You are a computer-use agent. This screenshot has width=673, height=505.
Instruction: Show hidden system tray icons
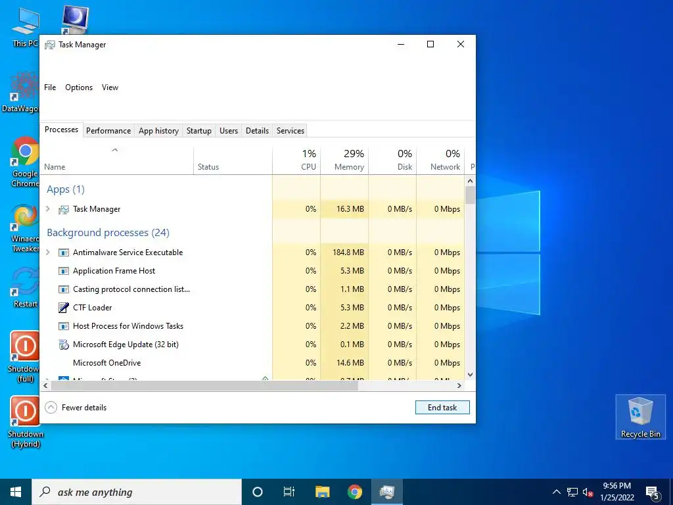click(556, 492)
